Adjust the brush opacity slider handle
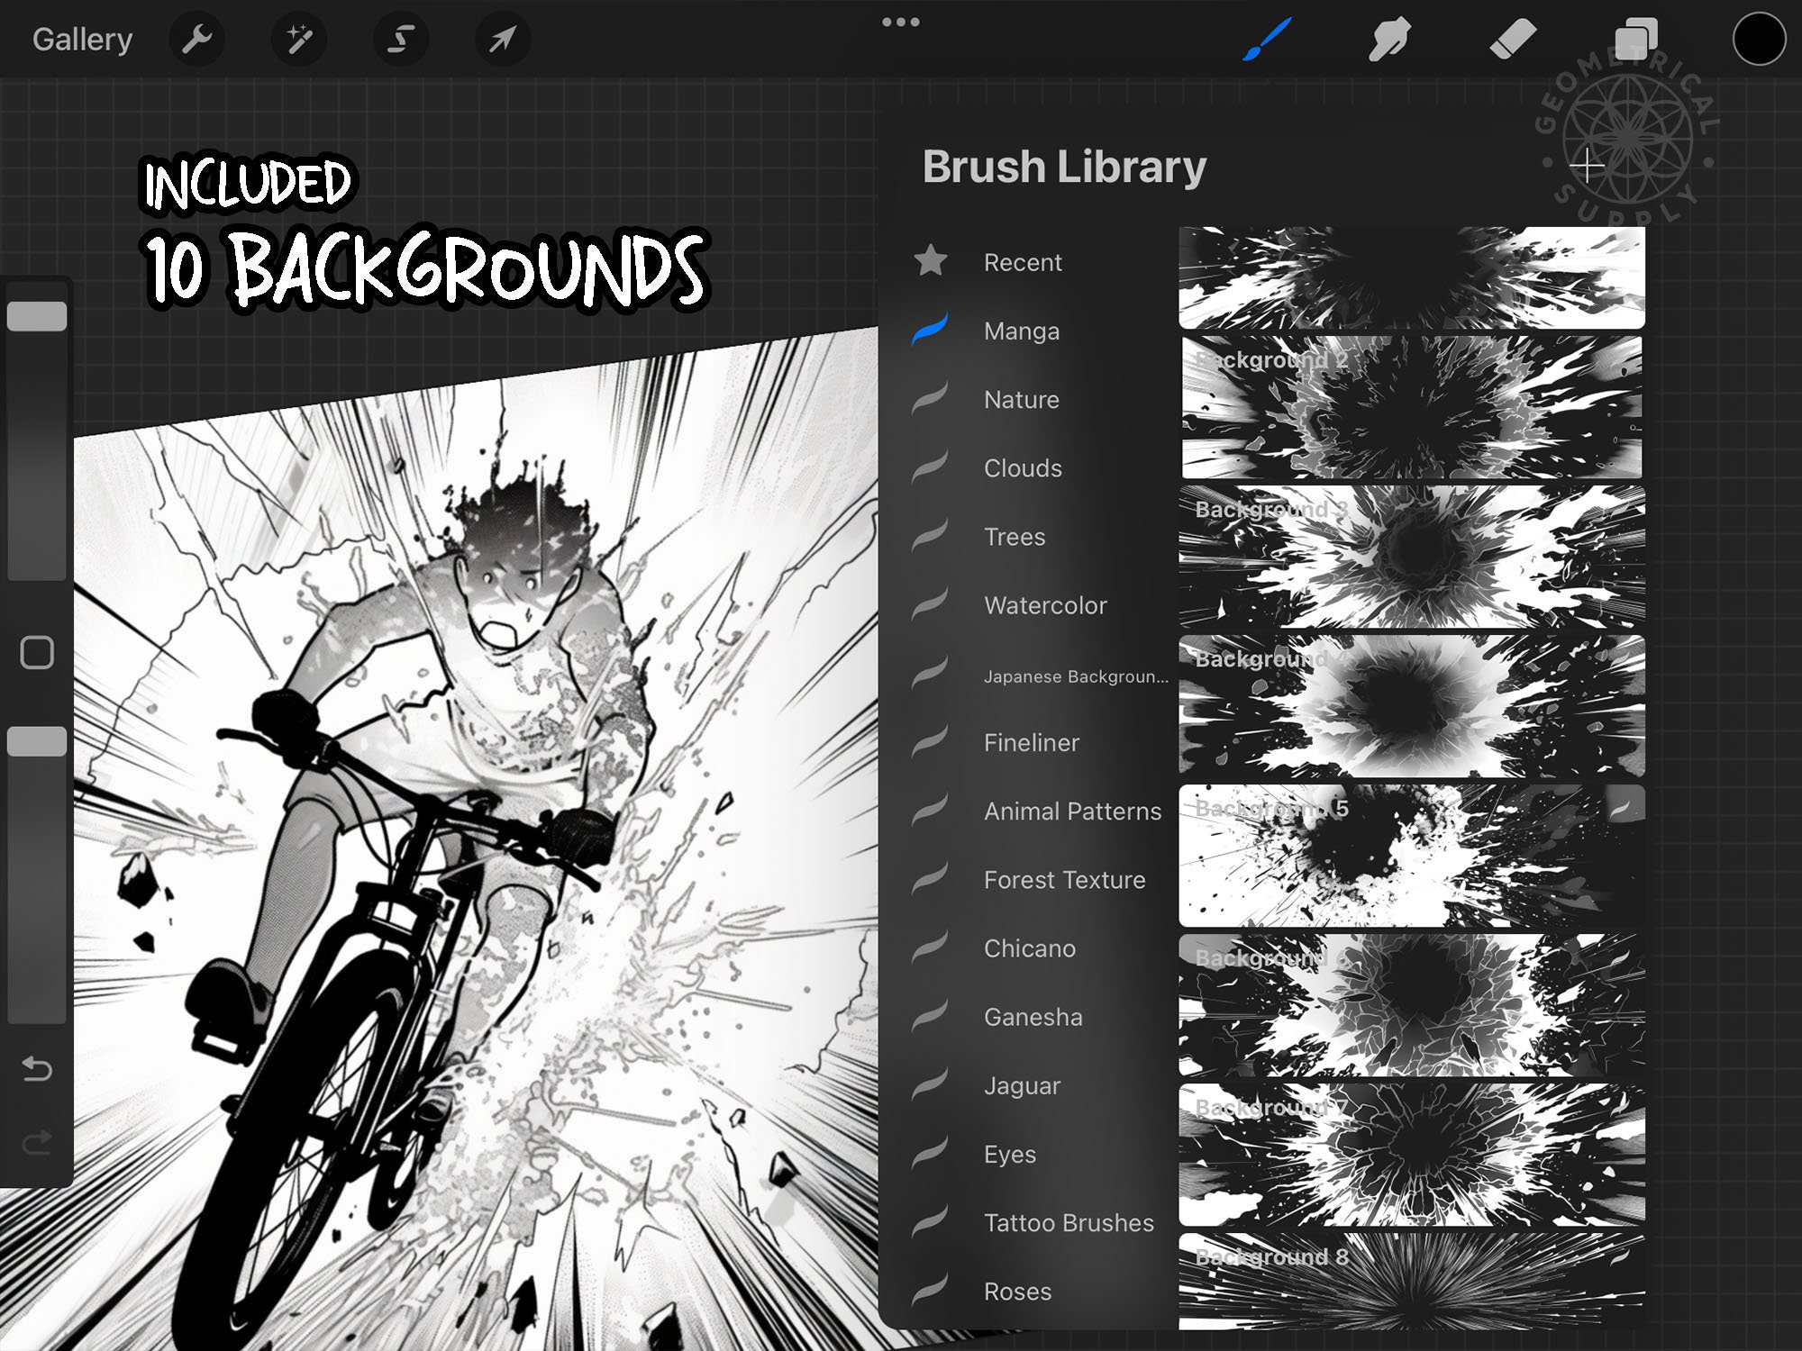 [x=37, y=741]
